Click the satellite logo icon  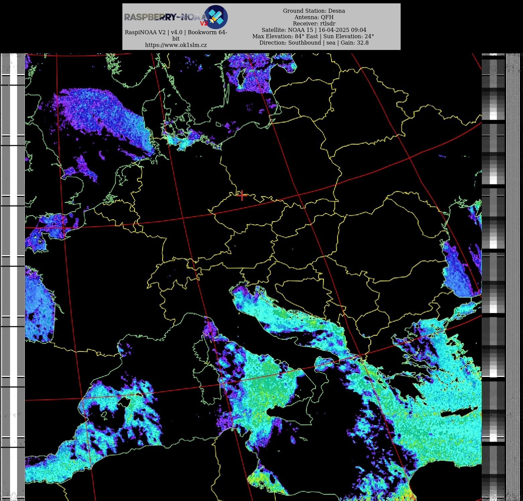point(216,17)
